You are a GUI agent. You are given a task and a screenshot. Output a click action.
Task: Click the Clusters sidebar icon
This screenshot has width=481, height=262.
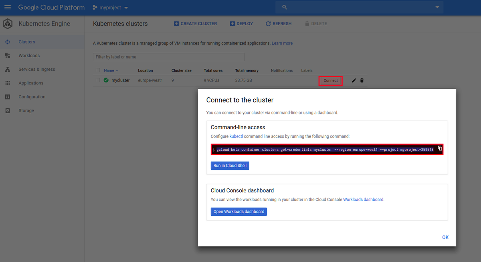(x=8, y=42)
